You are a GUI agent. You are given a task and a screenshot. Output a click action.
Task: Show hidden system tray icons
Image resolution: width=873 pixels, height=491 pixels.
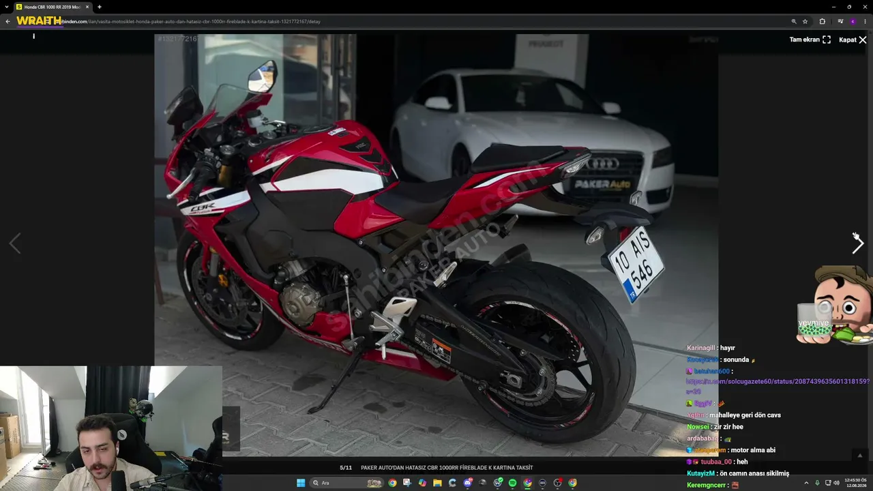pyautogui.click(x=806, y=483)
